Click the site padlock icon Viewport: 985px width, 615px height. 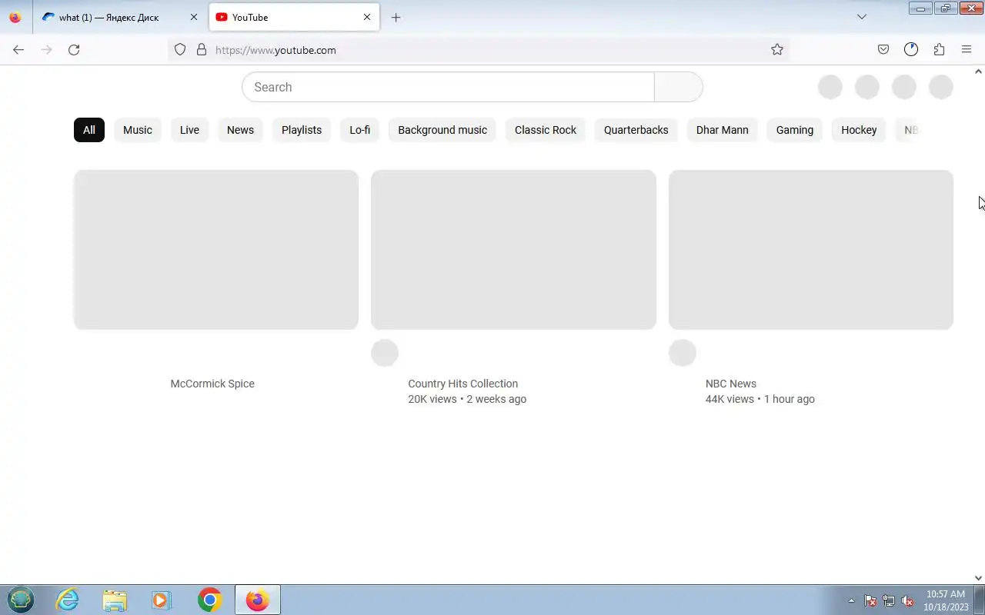(x=202, y=50)
